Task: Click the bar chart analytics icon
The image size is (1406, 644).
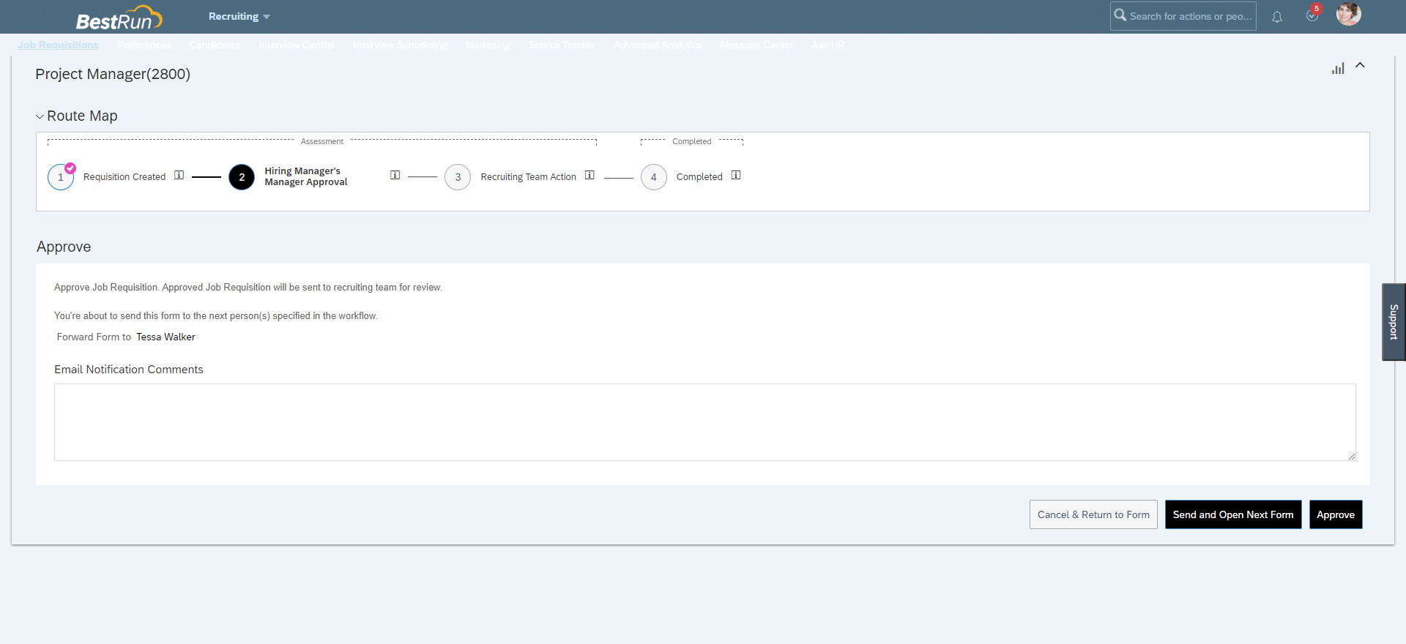Action: pyautogui.click(x=1338, y=68)
